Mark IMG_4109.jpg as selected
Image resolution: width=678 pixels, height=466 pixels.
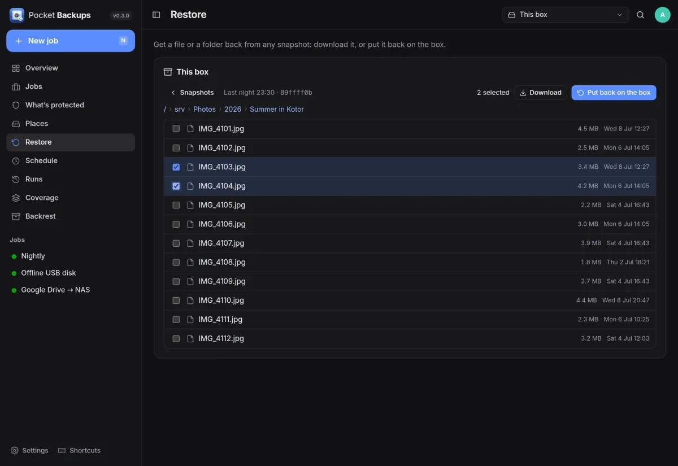176,281
